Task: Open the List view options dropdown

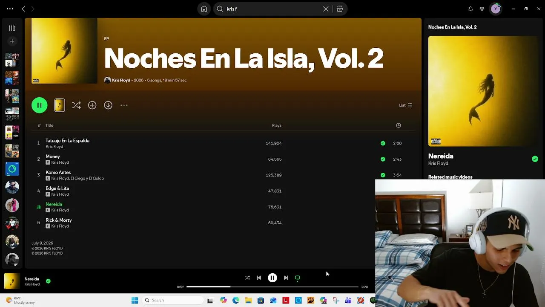Action: (406, 105)
